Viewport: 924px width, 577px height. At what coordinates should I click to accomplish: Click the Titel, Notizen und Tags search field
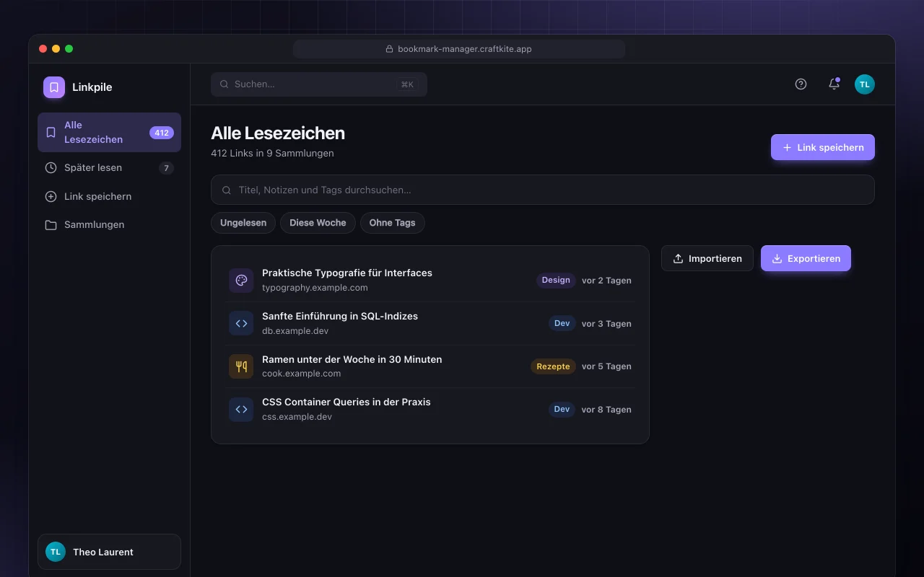(543, 190)
